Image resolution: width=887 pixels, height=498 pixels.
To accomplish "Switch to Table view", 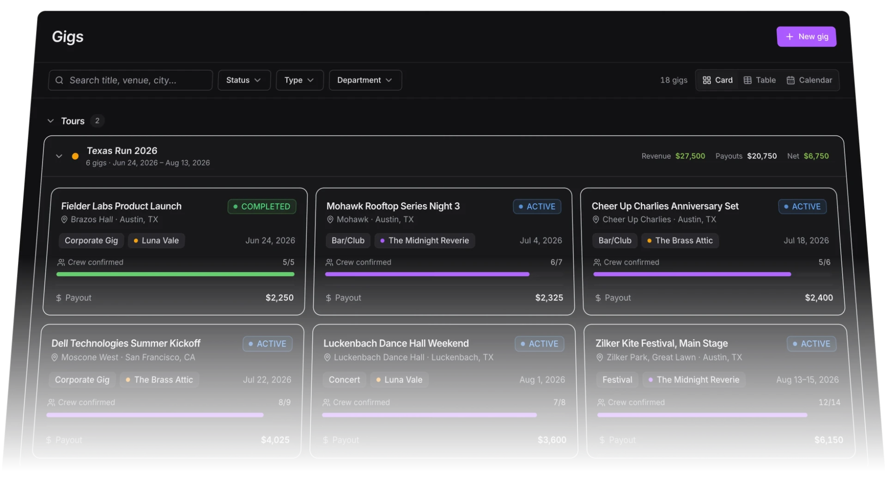I will point(759,80).
